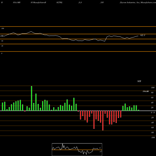156x156 pixels.
Task: Click the 50 label on RSI left axis
Action: [x=2, y=41]
